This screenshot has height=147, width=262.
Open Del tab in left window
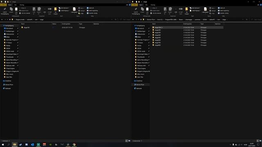point(16,5)
